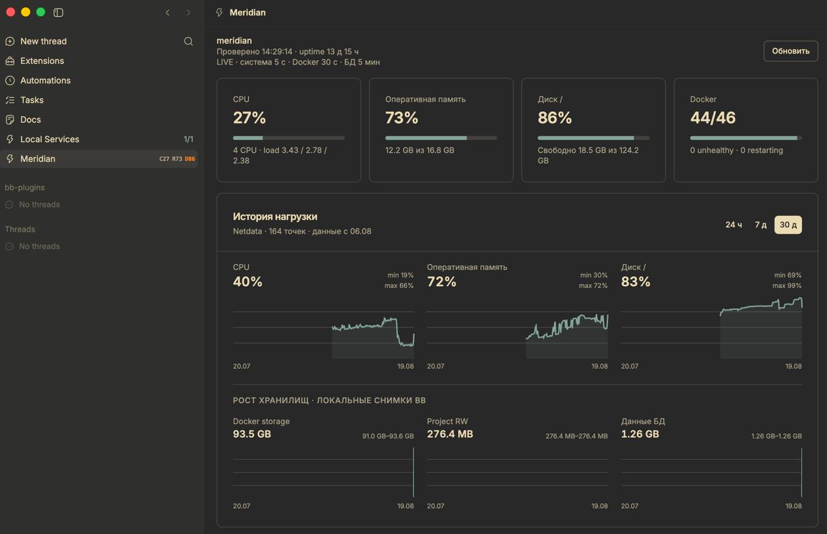Viewport: 827px width, 534px height.
Task: Toggle the sidebar panel icon
Action: pyautogui.click(x=58, y=12)
